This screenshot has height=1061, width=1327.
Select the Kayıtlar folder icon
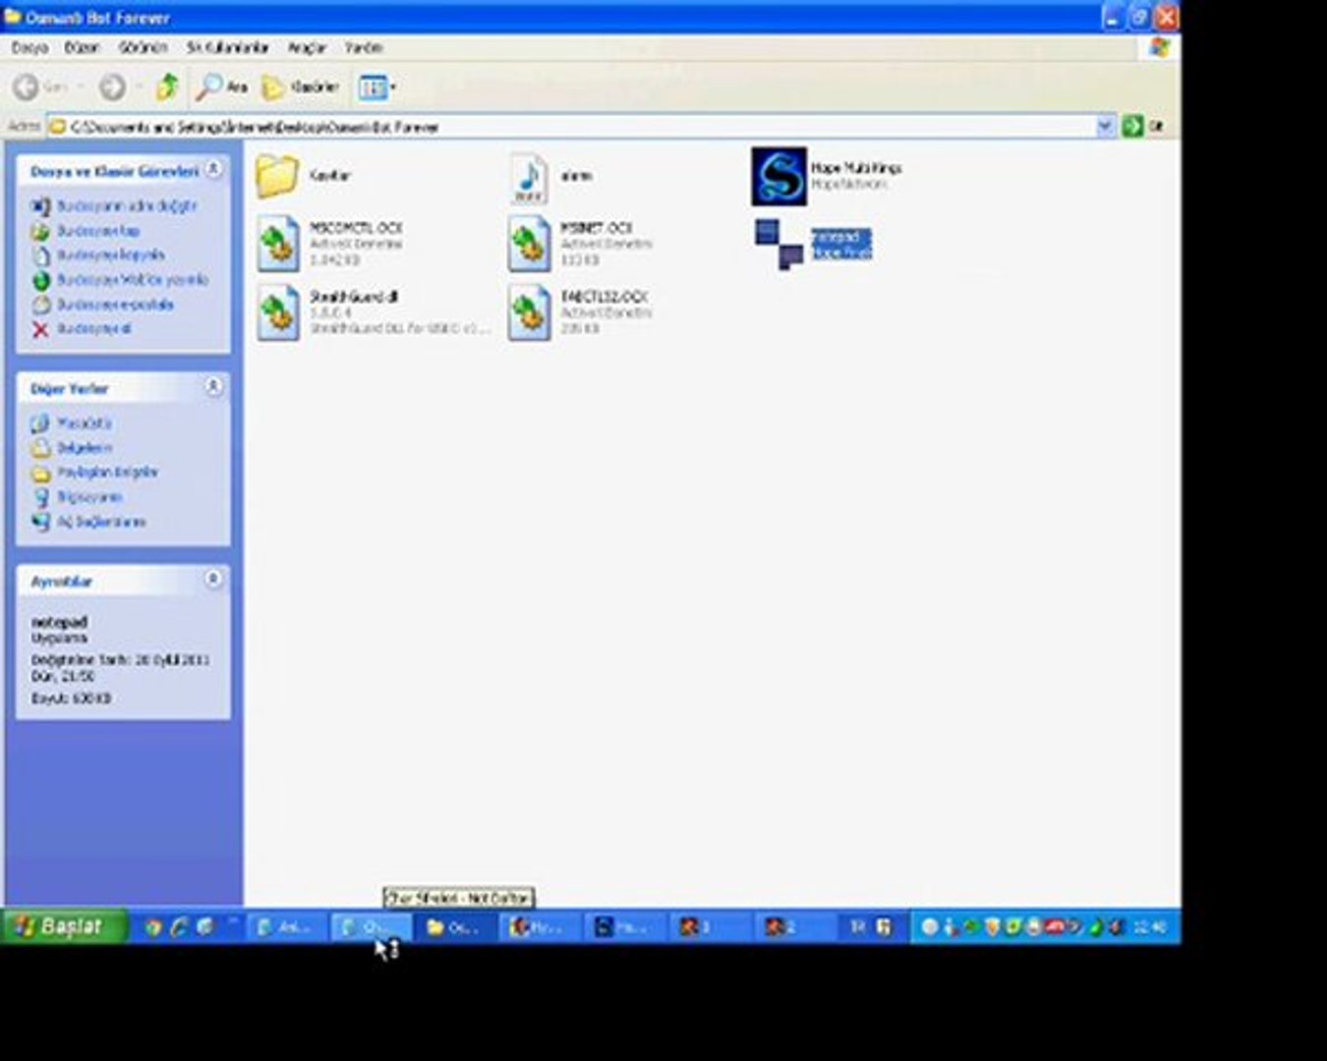coord(277,177)
